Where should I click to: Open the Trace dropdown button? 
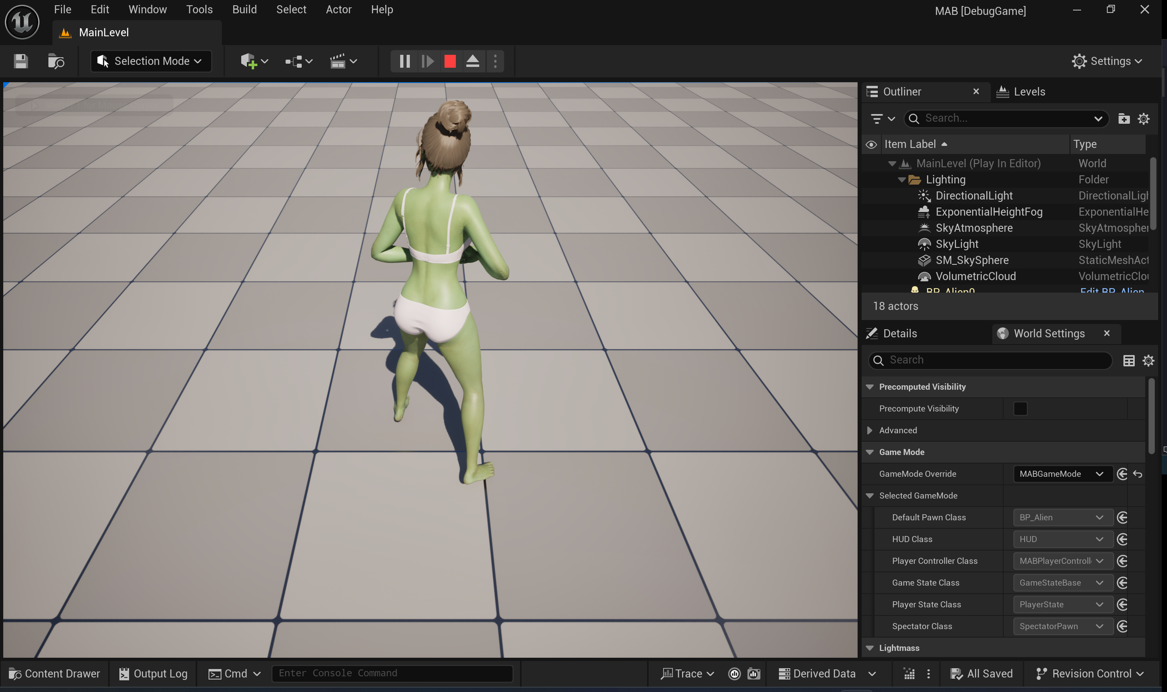click(x=687, y=674)
